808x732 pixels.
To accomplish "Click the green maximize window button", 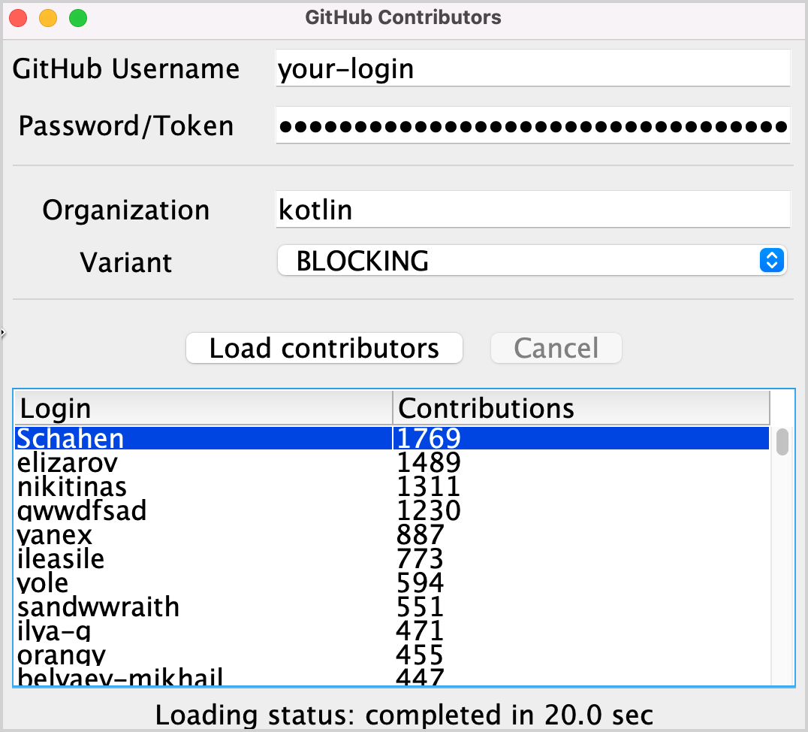I will 78,18.
